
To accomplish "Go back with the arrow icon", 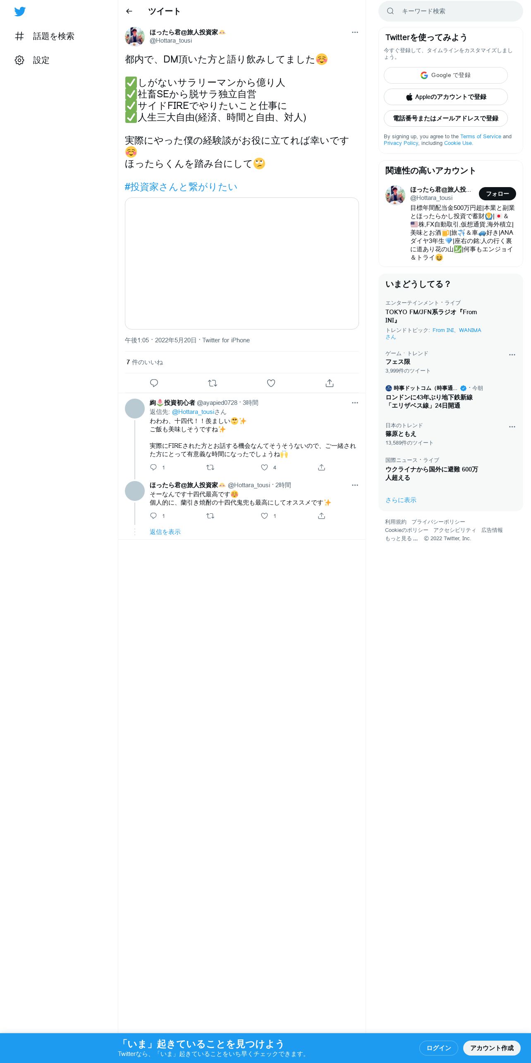I will point(129,11).
